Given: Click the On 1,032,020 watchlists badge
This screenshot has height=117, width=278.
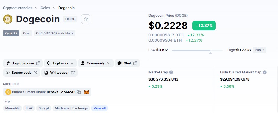Looking at the screenshot, I should (55, 33).
